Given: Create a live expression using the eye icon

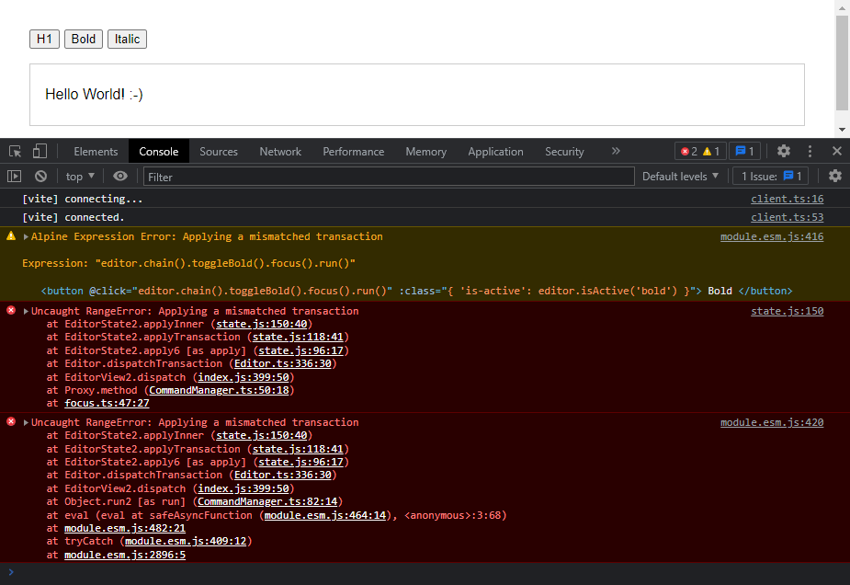Looking at the screenshot, I should click(x=119, y=176).
